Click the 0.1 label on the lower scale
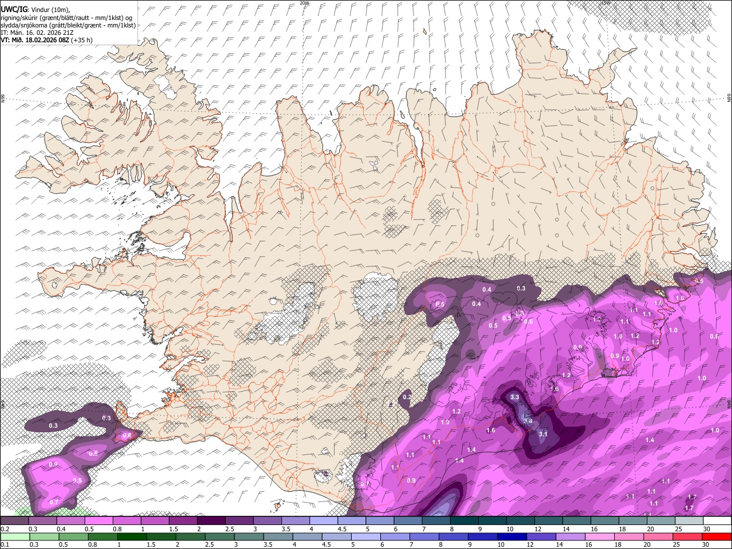Screen dimensions: 732x549 tap(5, 544)
